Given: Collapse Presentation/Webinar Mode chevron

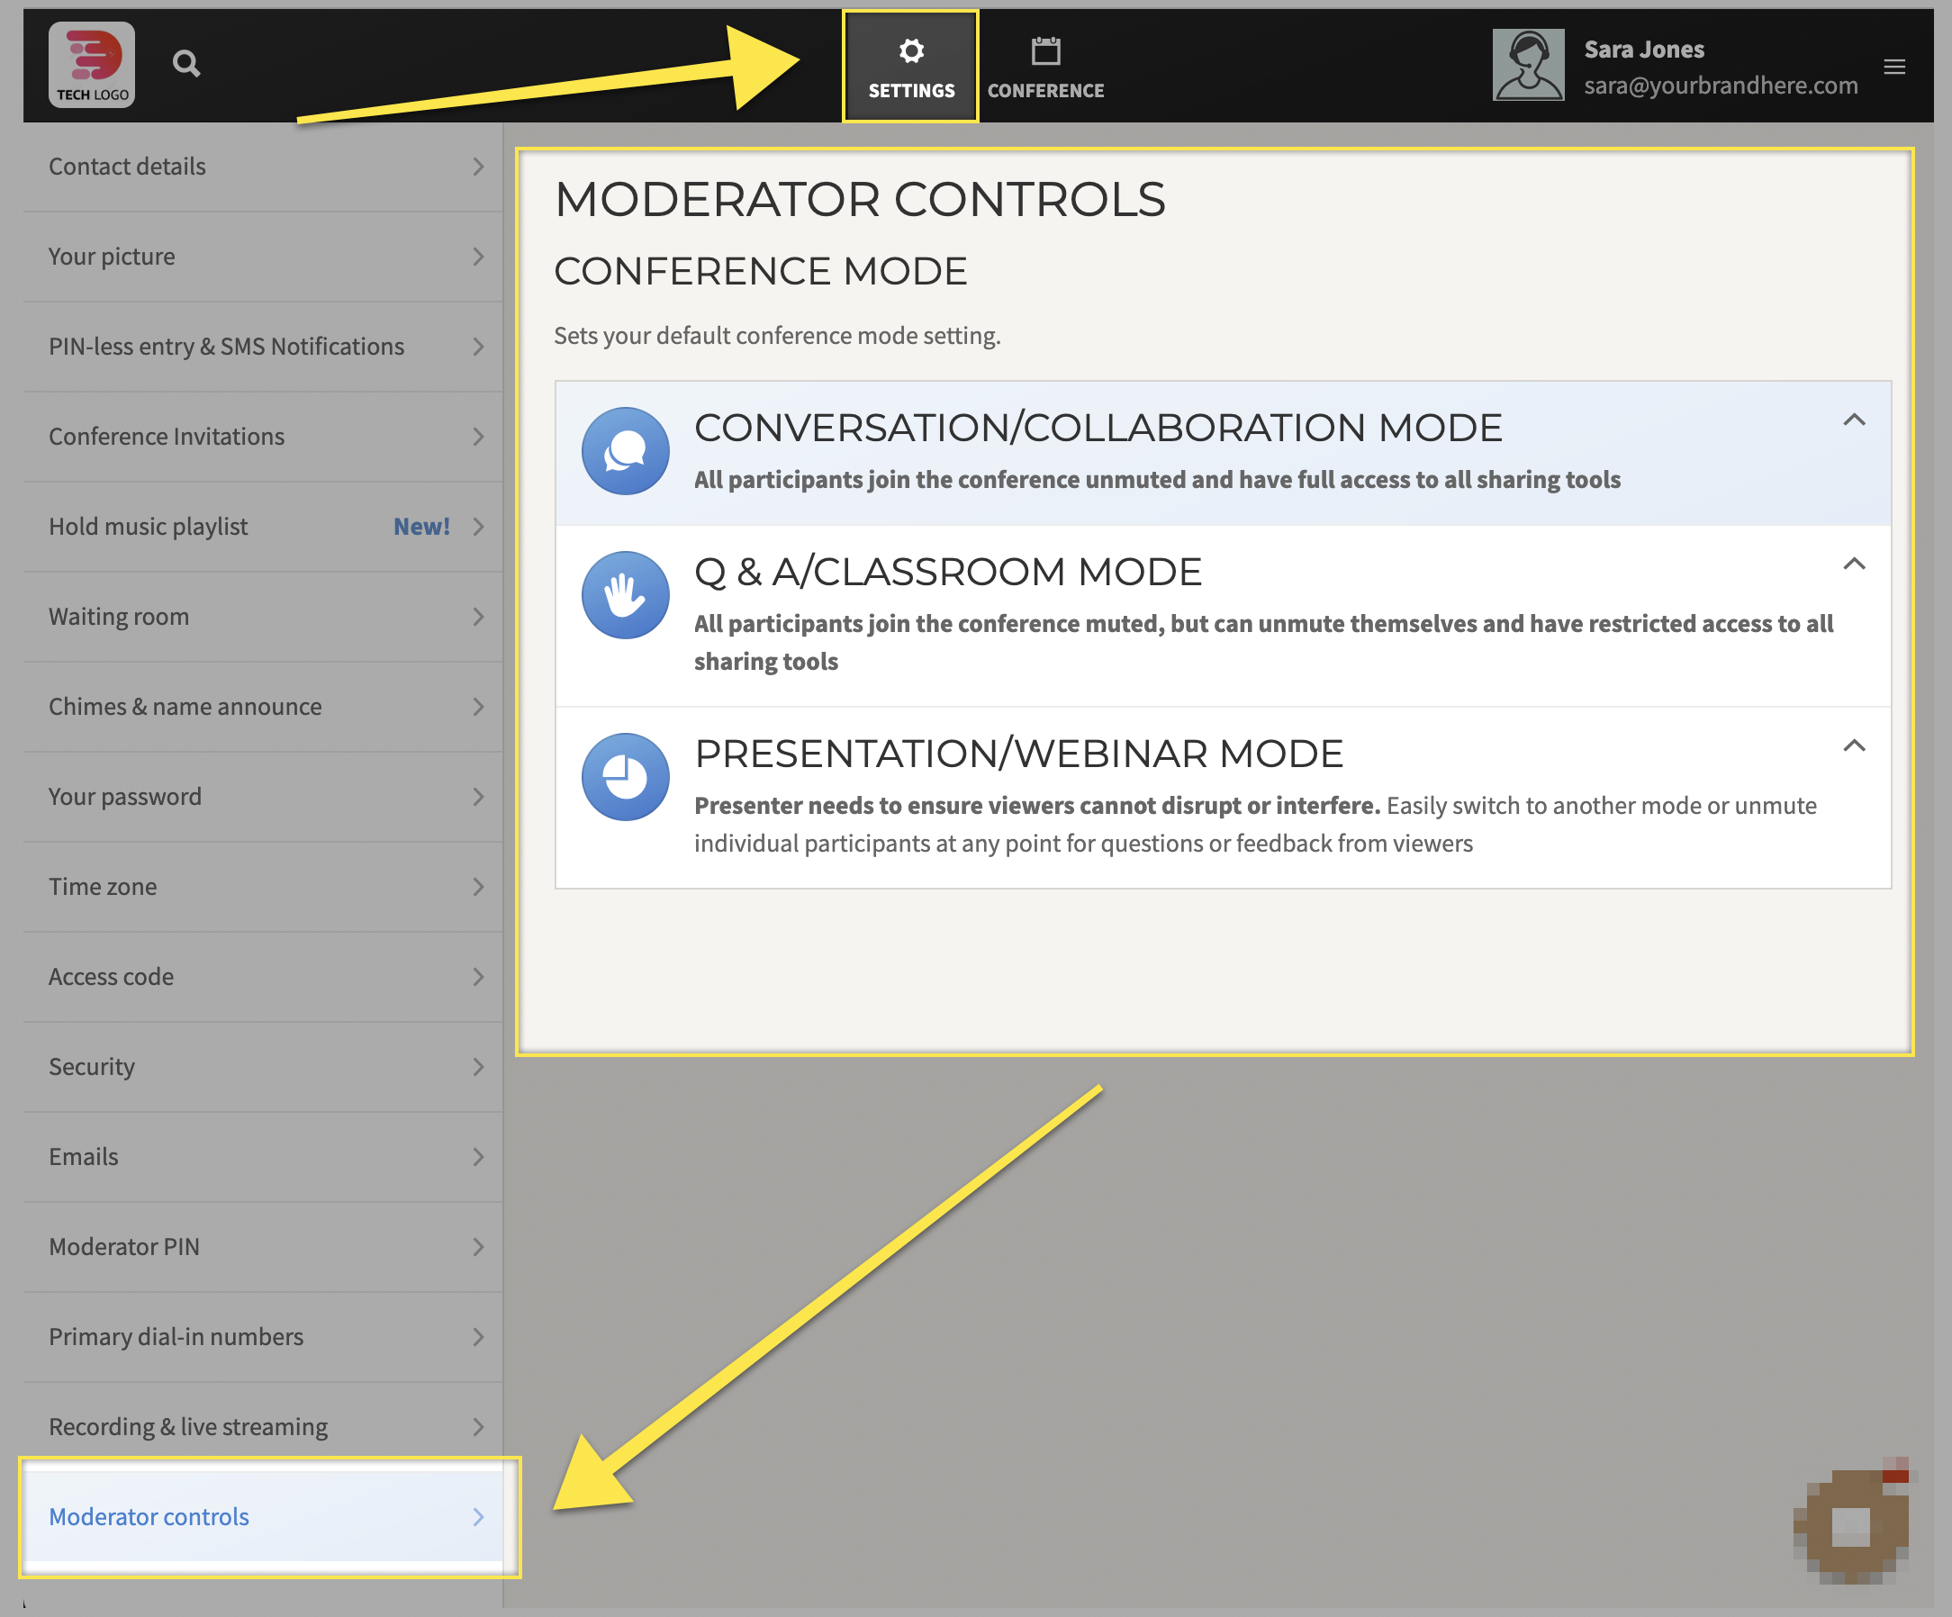Looking at the screenshot, I should 1854,745.
